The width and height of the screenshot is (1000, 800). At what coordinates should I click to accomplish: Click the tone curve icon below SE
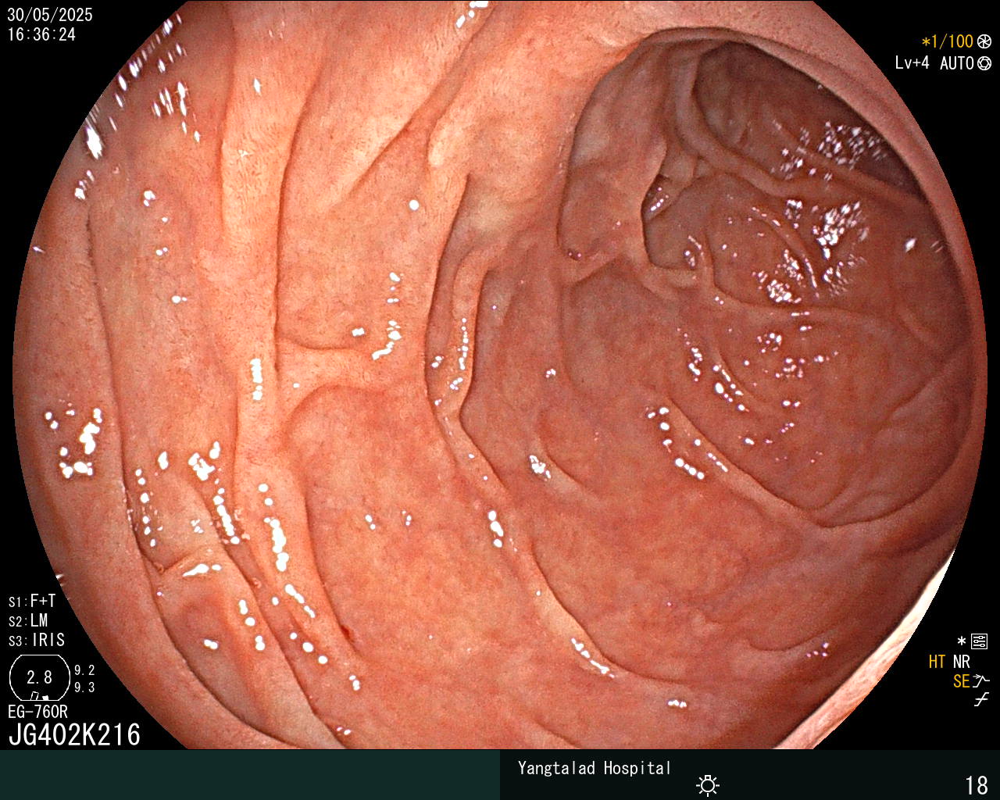[x=981, y=700]
